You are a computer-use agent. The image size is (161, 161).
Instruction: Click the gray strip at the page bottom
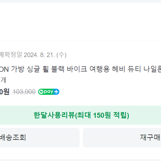click(x=80, y=160)
